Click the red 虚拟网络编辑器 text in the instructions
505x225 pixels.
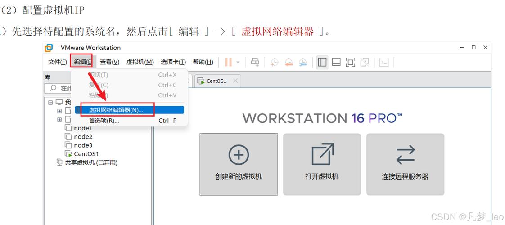click(x=277, y=31)
